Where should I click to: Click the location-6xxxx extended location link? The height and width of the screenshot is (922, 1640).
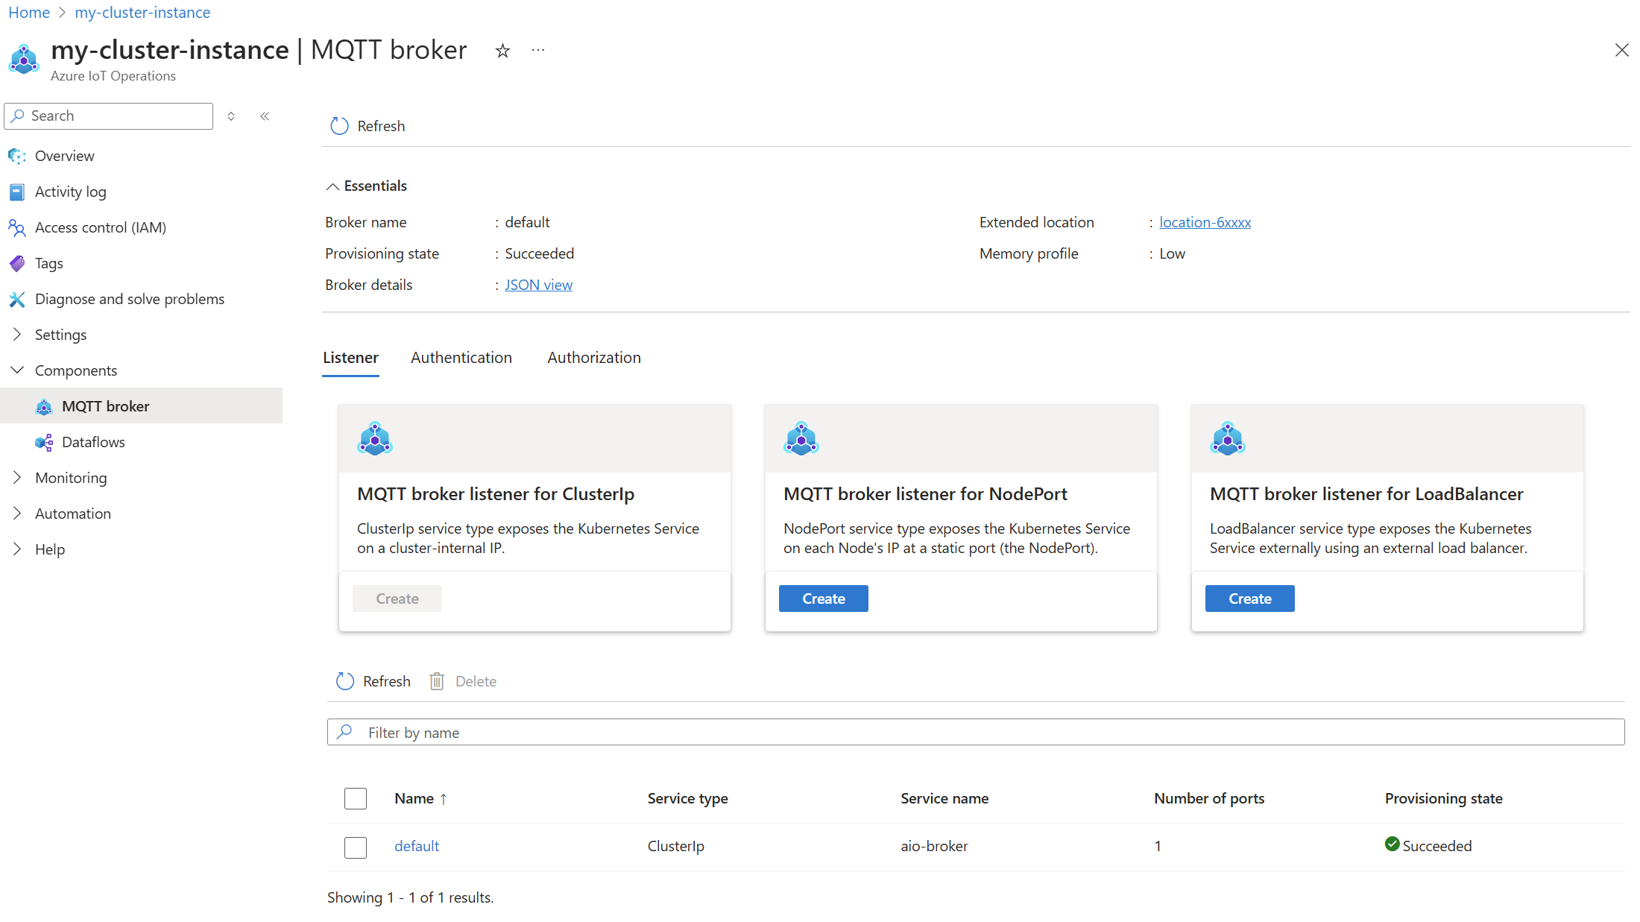pyautogui.click(x=1204, y=222)
